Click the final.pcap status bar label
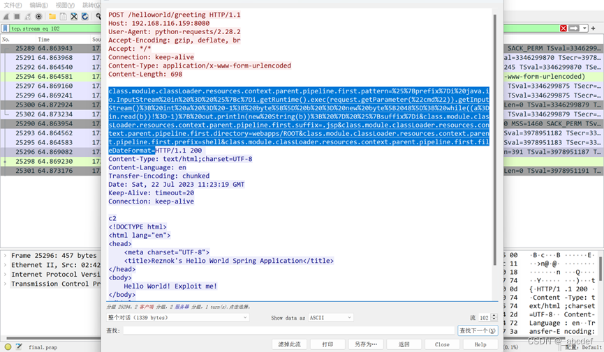 pos(43,347)
